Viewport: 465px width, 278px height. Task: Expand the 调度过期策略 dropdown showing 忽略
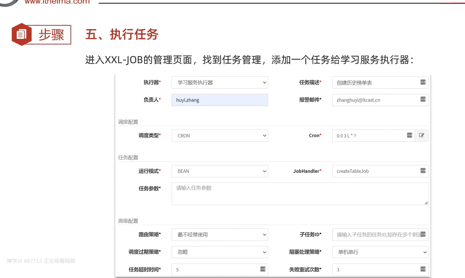pos(220,252)
